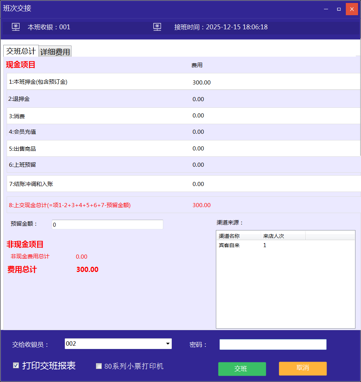Screen dimensions: 361x382
Task: Click the icon beside 接班时间
Action: coord(157,27)
